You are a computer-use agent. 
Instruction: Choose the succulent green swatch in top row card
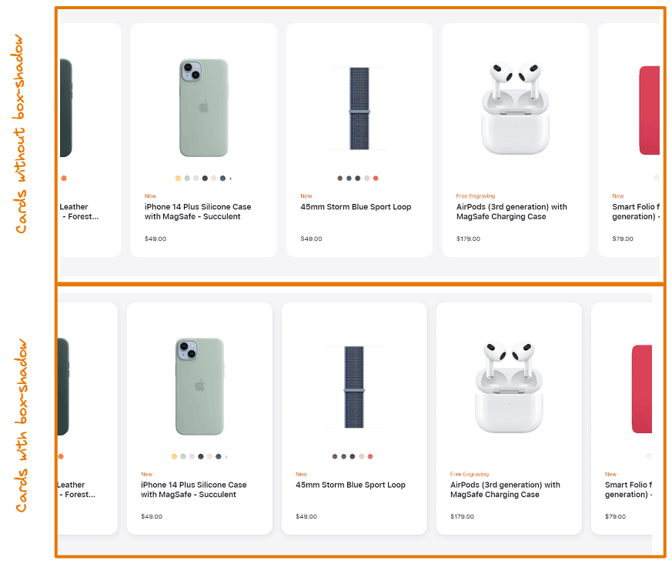(187, 179)
